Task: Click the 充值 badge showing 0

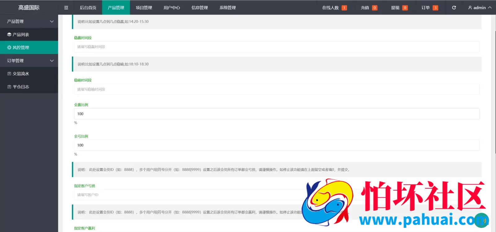Action: click(374, 8)
